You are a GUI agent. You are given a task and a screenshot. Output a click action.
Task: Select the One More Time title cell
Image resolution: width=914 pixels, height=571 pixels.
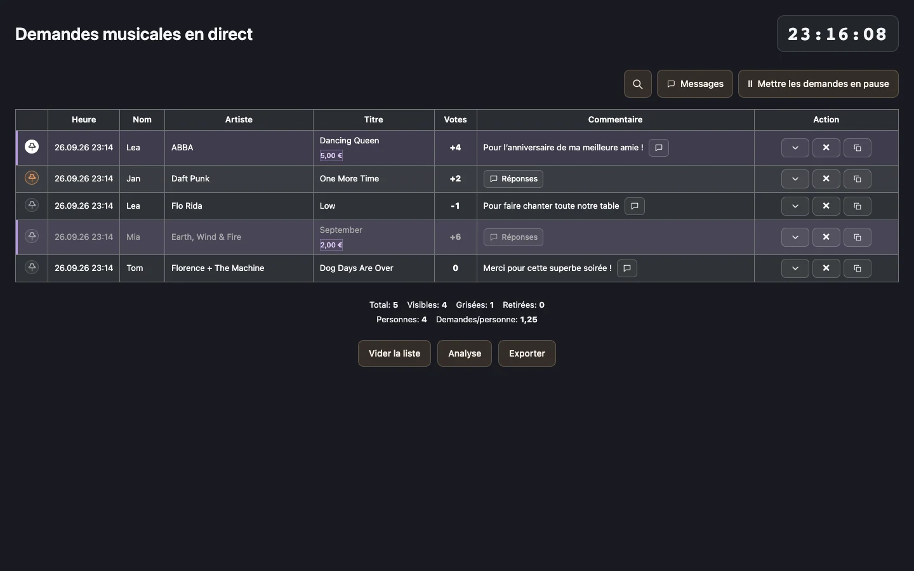(374, 179)
